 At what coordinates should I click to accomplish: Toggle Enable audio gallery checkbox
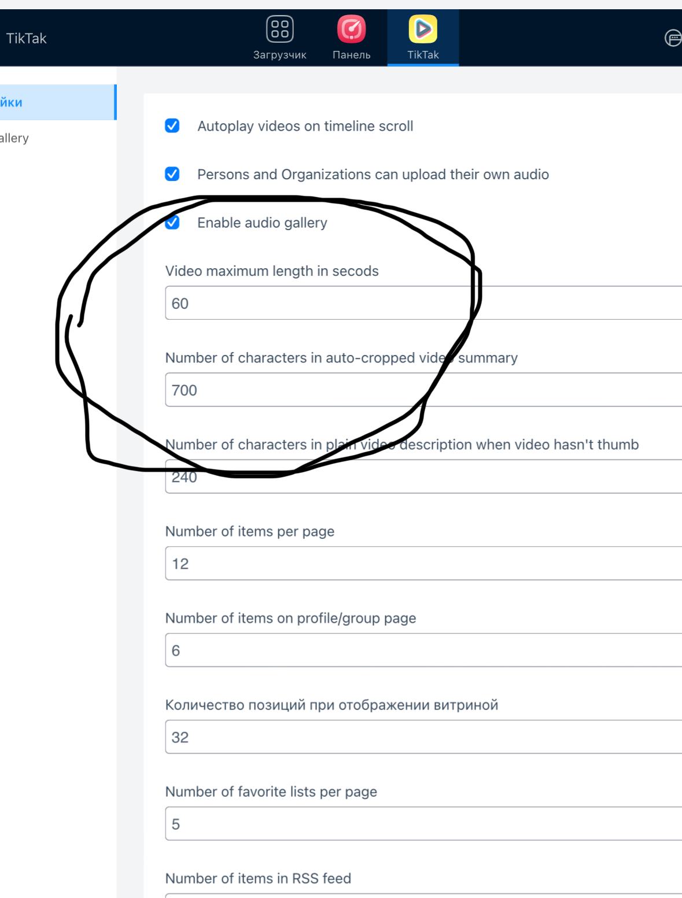(172, 223)
